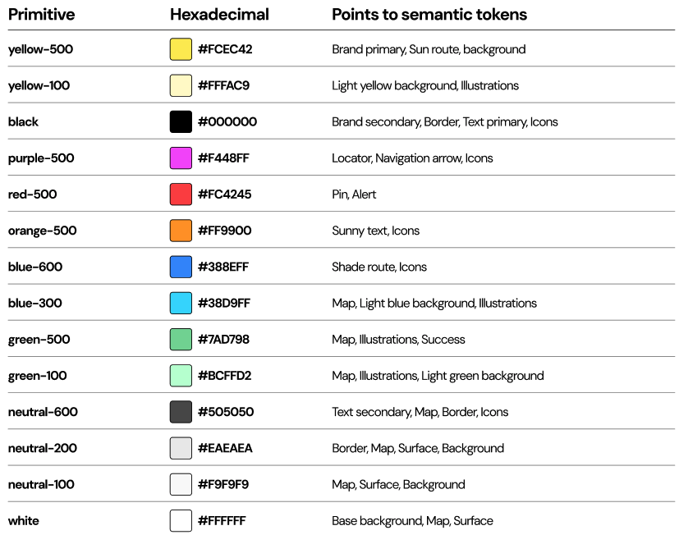679x544 pixels.
Task: Choose the neutral-200 gray swatch
Action: (x=181, y=448)
